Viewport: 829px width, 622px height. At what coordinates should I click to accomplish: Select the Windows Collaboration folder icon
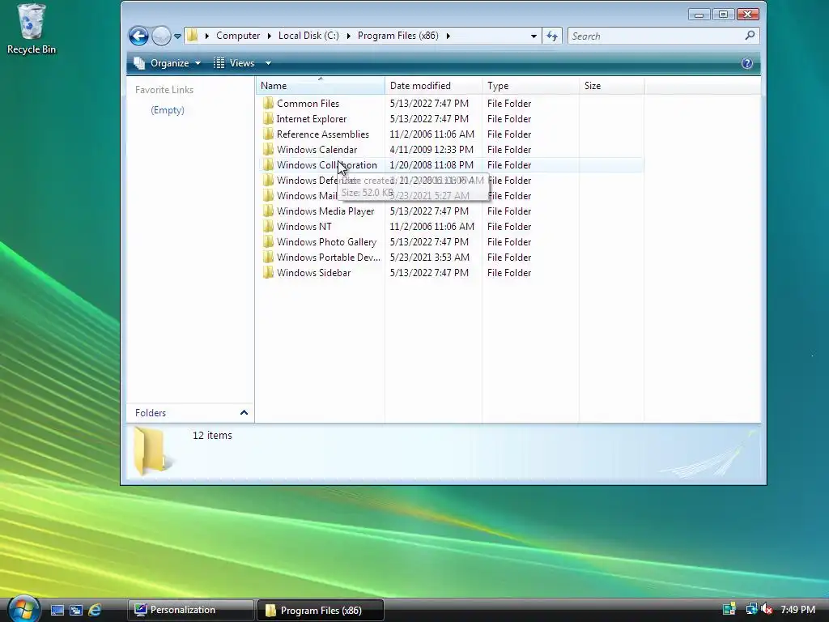269,164
